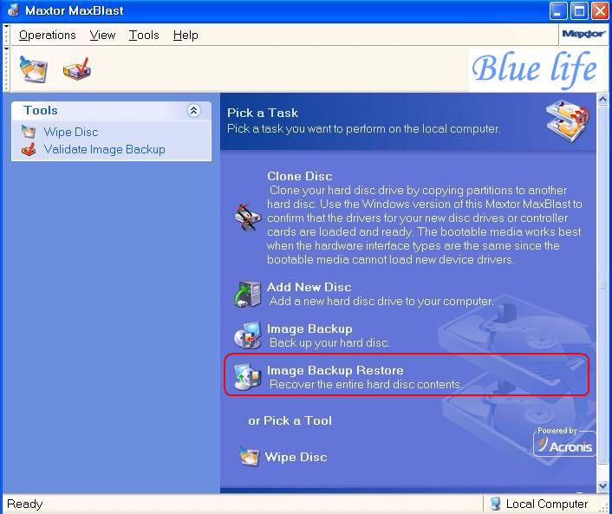Close the Maxtor MaxBlast window
Screen dimensions: 612x514
600,11
